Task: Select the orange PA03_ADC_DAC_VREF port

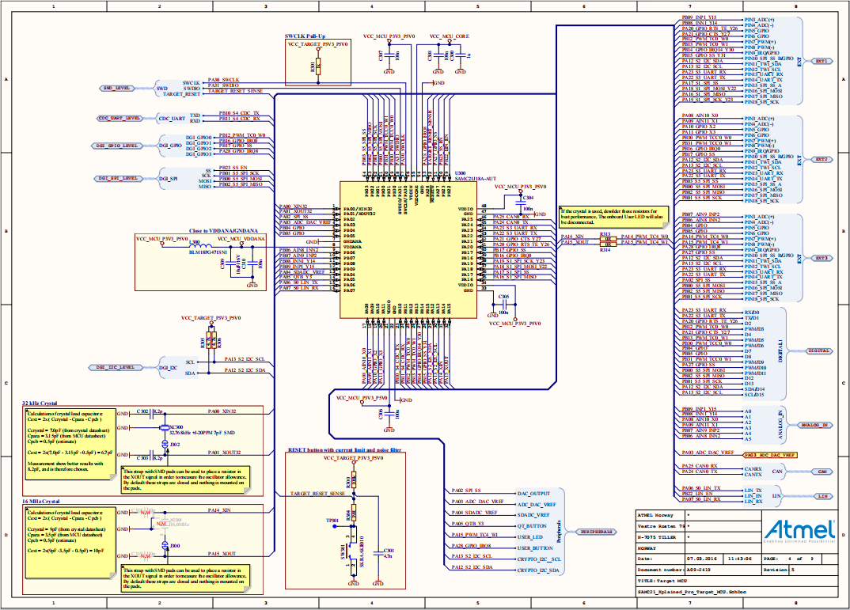Action: point(770,455)
